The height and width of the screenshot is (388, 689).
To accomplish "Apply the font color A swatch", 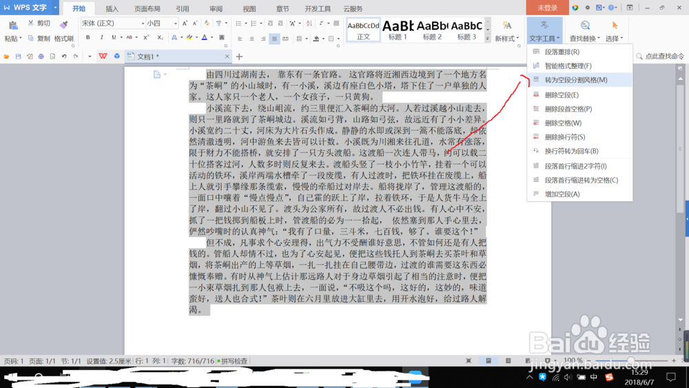I will [x=205, y=38].
